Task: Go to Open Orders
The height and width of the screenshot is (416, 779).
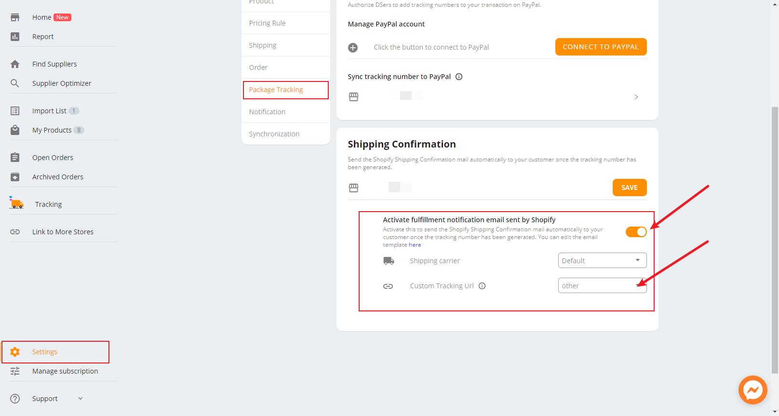Action: click(53, 158)
